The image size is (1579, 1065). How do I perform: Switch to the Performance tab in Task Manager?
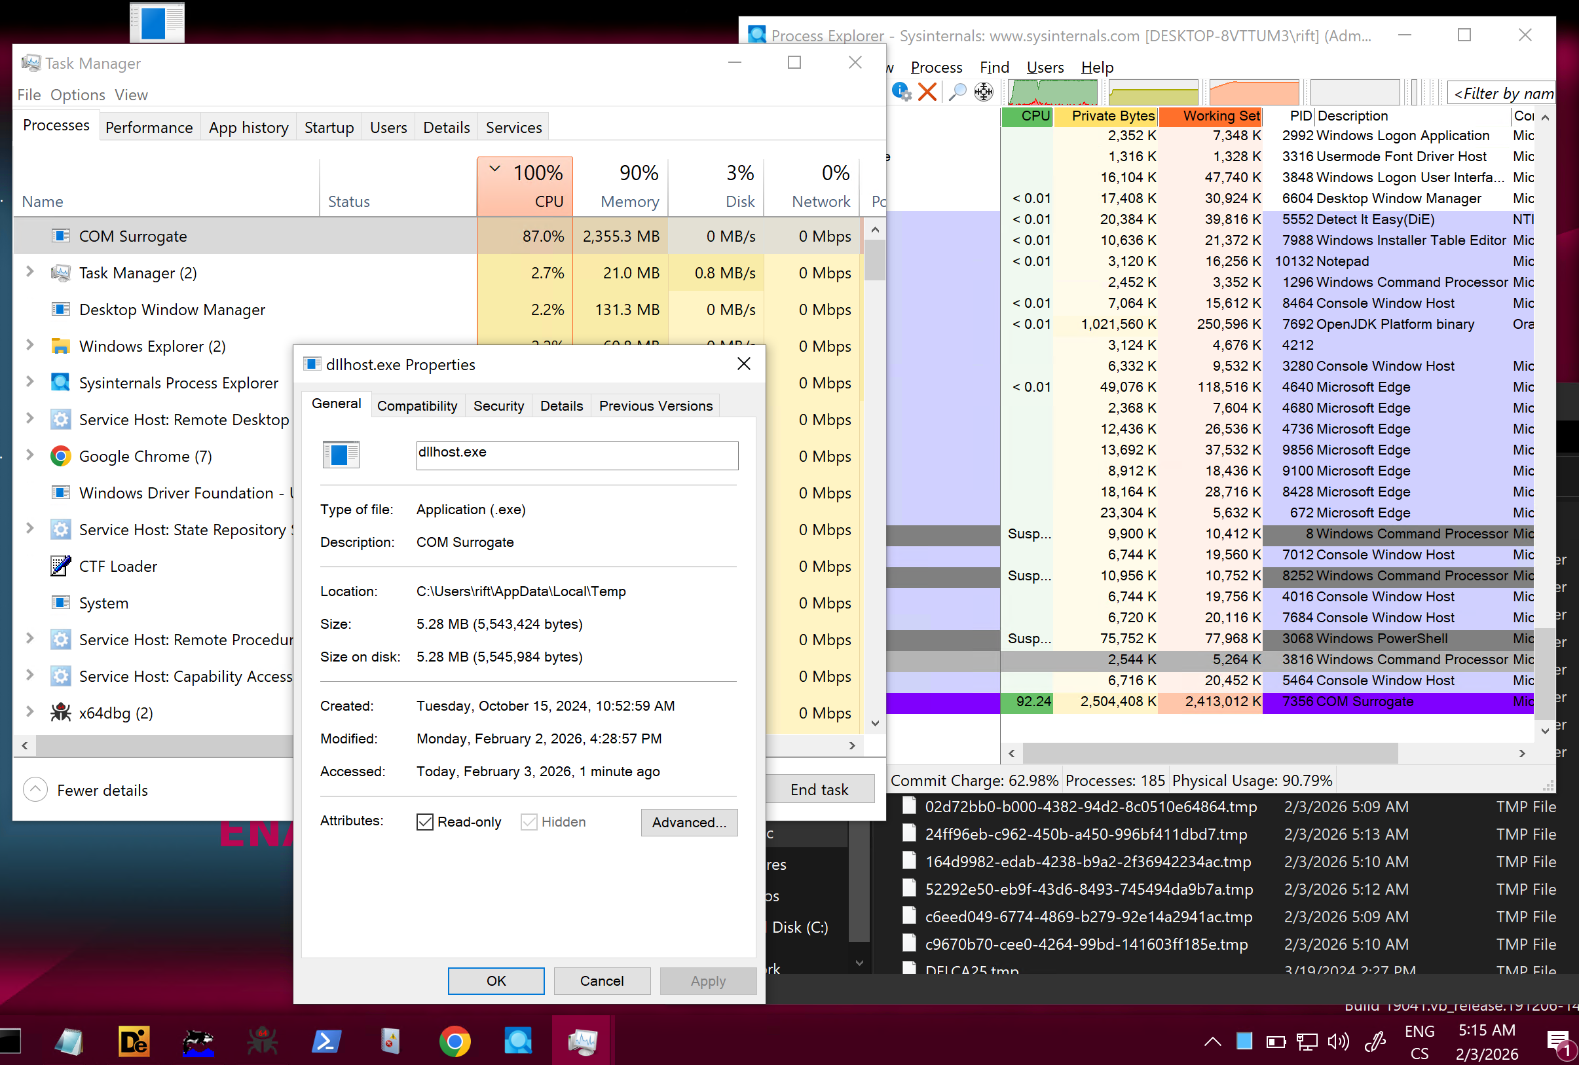(149, 127)
